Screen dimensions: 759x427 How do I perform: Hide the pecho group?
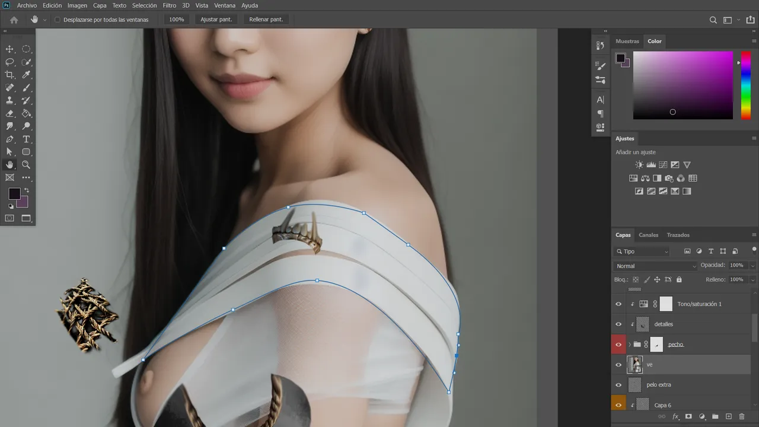click(618, 345)
